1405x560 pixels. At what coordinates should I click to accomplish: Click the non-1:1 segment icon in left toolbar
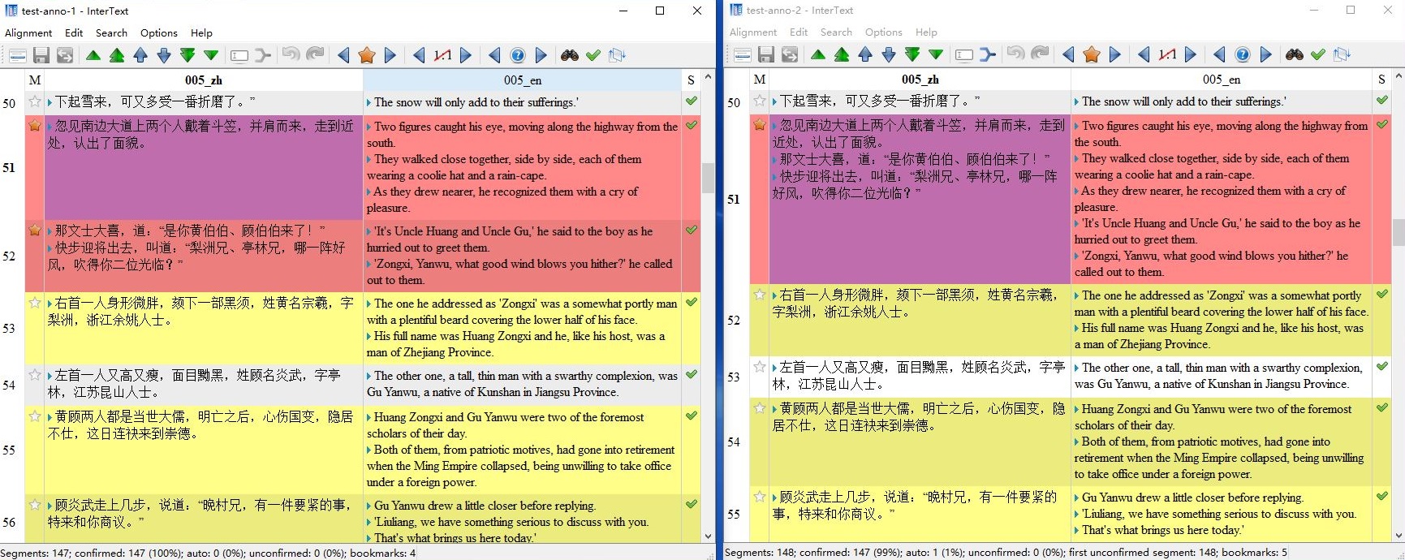(x=442, y=55)
